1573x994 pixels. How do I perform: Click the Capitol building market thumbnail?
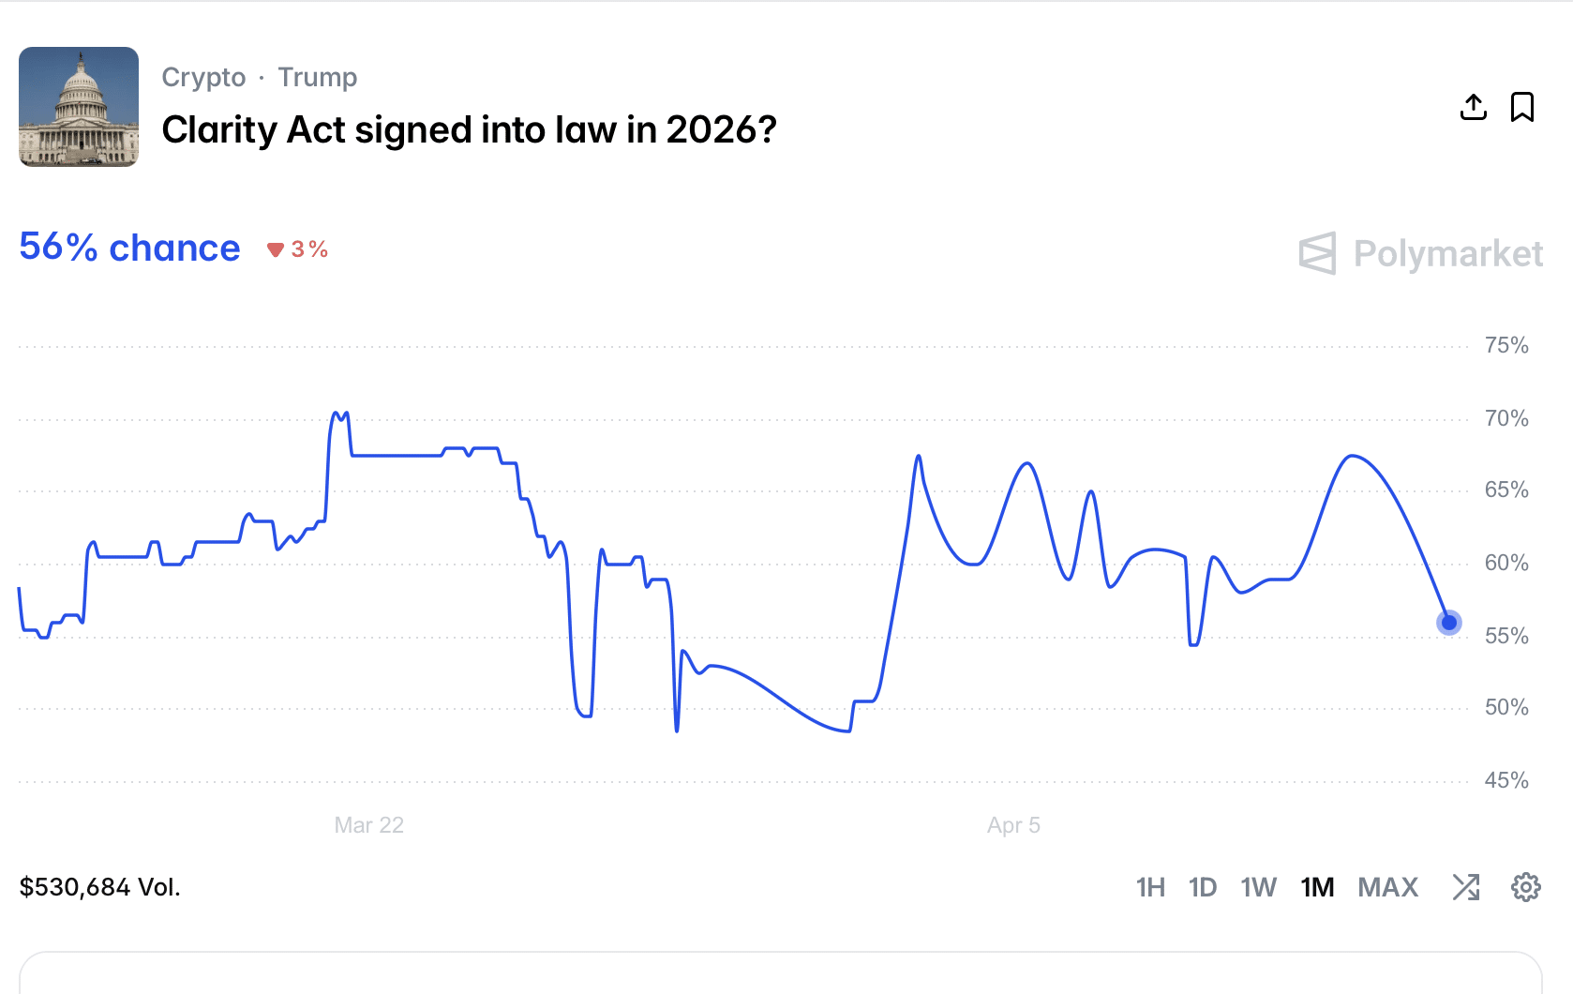pos(79,107)
